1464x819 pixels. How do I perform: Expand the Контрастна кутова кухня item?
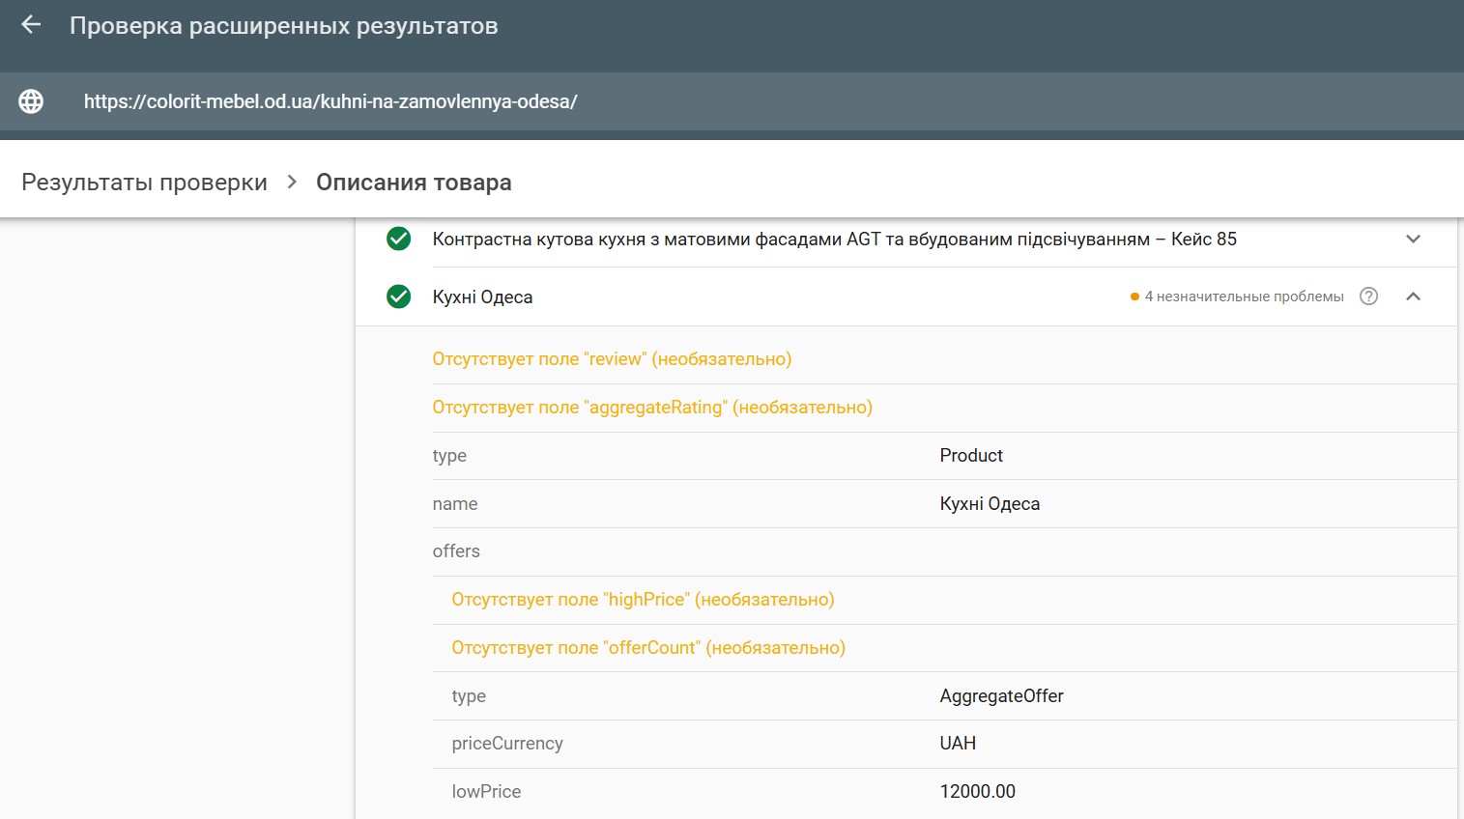pyautogui.click(x=1413, y=239)
